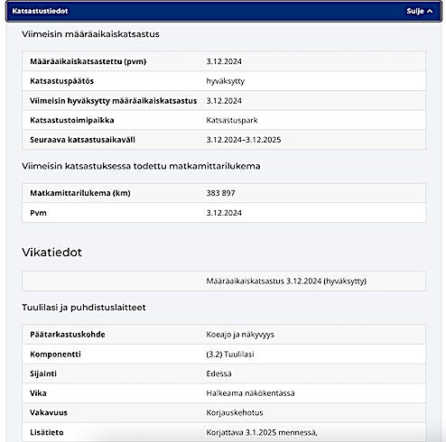Click Viimeisin hyväksytty määräaikaiskatsastus label
This screenshot has height=442, width=446.
[114, 101]
